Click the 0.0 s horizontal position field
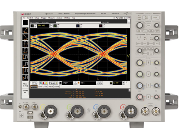180x135 pixels. [88, 83]
